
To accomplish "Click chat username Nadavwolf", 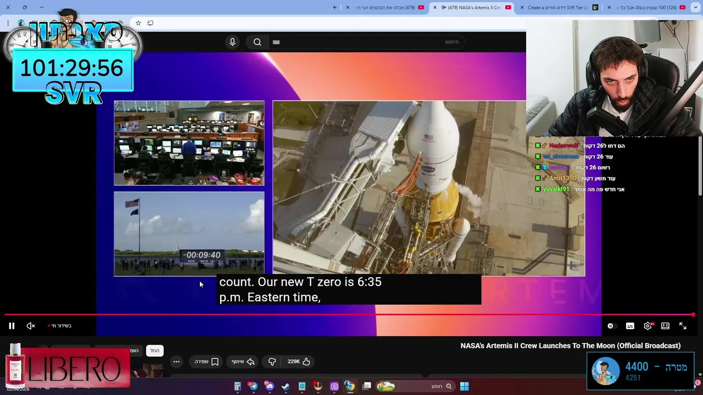I will coord(563,146).
